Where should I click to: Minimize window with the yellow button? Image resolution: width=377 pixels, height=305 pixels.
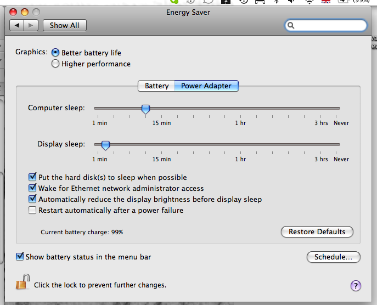[25, 12]
